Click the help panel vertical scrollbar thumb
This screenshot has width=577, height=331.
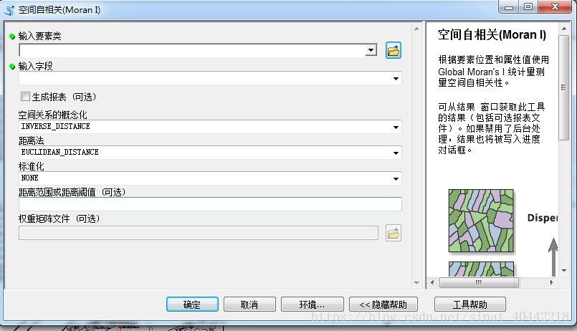click(x=563, y=87)
